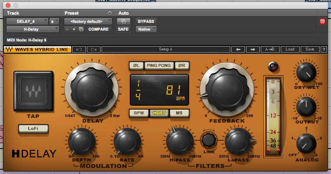Switch delay time to MS mode

(x=179, y=113)
